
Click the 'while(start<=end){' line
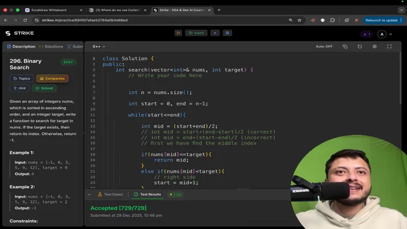(x=157, y=115)
